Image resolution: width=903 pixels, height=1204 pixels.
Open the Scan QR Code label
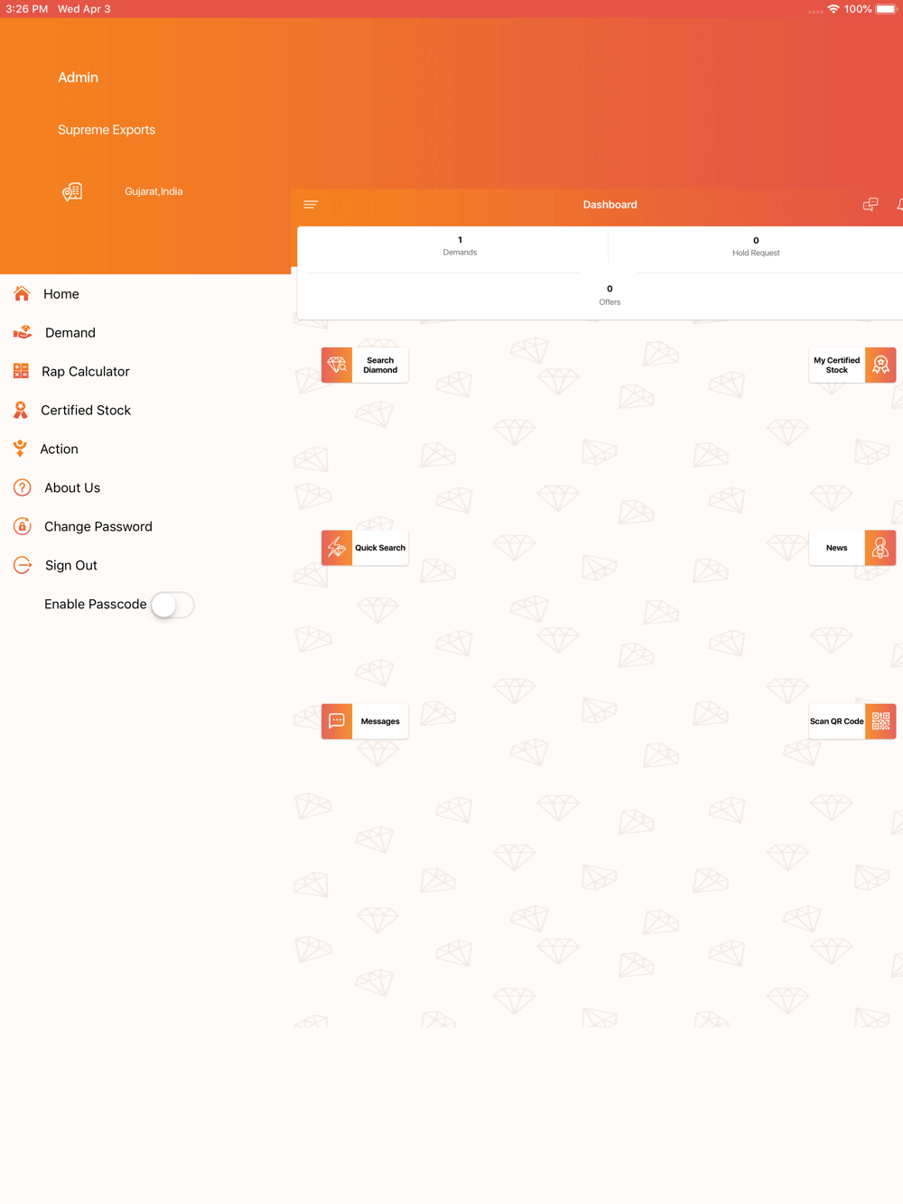point(837,721)
